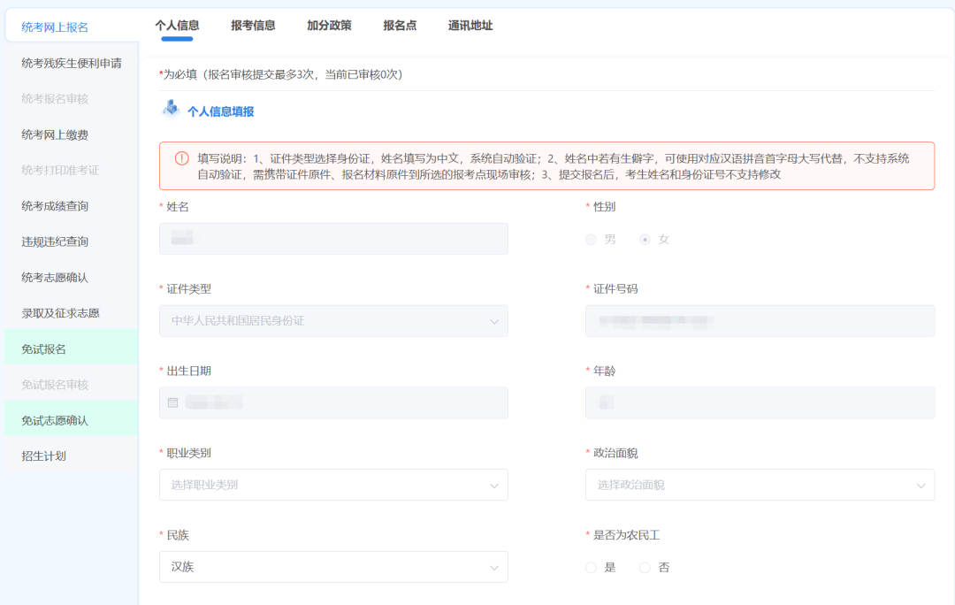Click the calendar icon in 出生日期 field

tap(173, 402)
